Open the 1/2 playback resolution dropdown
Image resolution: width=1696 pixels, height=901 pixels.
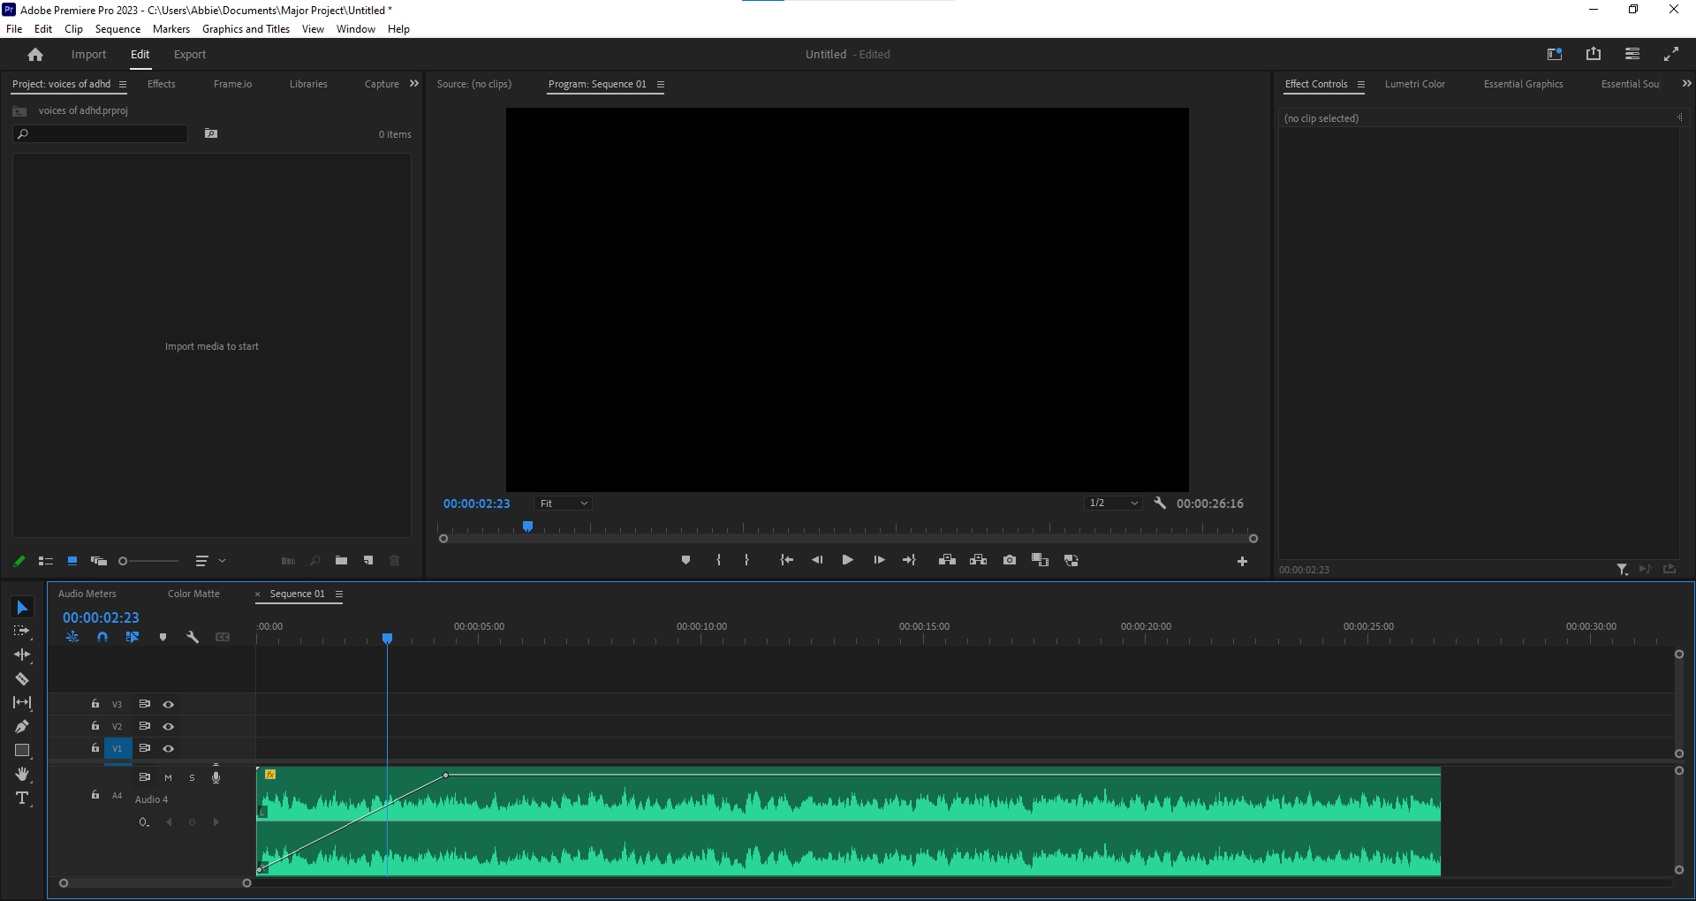click(x=1113, y=503)
